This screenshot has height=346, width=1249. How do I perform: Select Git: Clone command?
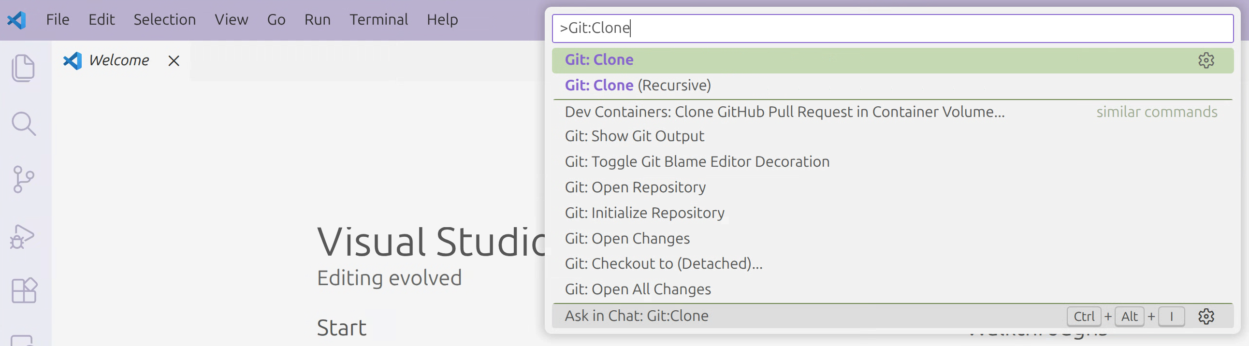tap(599, 60)
